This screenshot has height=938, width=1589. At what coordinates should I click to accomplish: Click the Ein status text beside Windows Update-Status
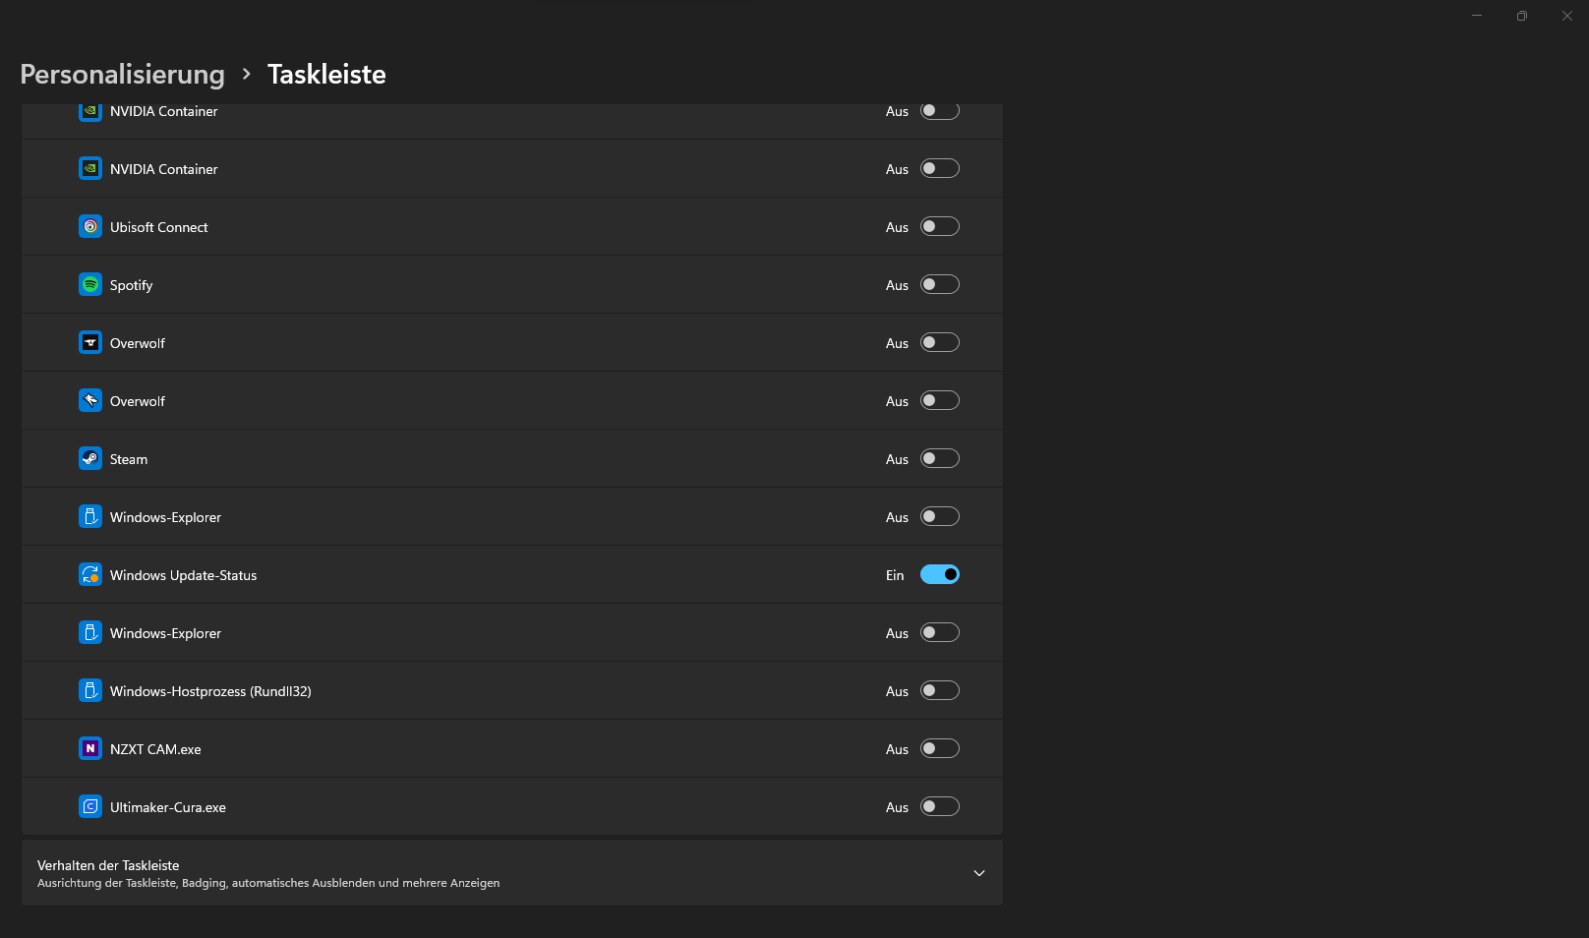(x=895, y=575)
